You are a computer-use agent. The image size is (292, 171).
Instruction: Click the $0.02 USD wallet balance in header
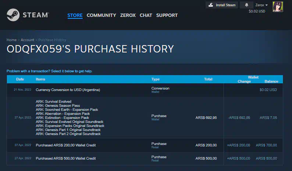point(257,11)
